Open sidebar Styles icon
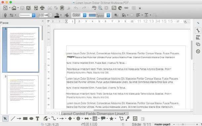 [198, 37]
